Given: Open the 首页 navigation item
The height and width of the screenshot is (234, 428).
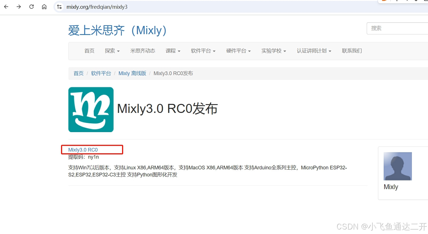Looking at the screenshot, I should (x=89, y=51).
